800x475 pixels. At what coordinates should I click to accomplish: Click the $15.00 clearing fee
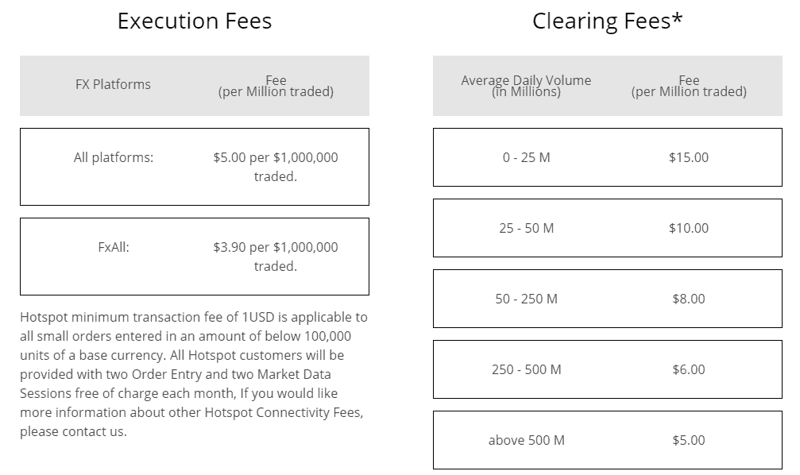point(689,157)
